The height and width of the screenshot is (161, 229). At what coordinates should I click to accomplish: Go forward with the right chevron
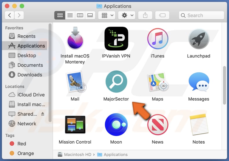click(19, 15)
